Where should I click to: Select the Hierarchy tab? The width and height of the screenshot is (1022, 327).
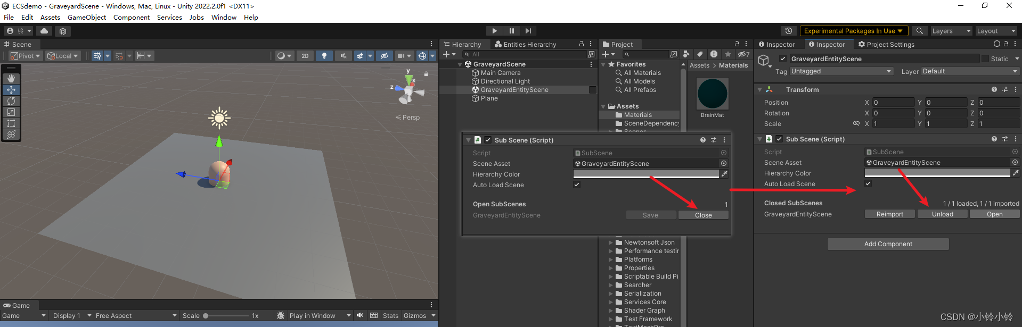point(462,45)
